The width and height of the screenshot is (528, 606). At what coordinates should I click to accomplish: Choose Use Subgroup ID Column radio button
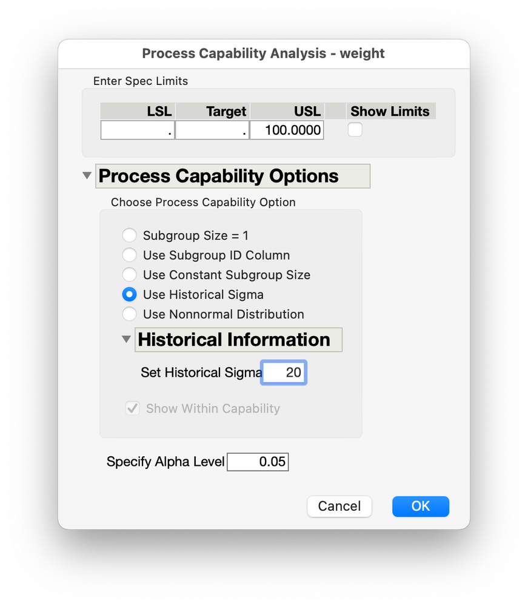(x=129, y=255)
